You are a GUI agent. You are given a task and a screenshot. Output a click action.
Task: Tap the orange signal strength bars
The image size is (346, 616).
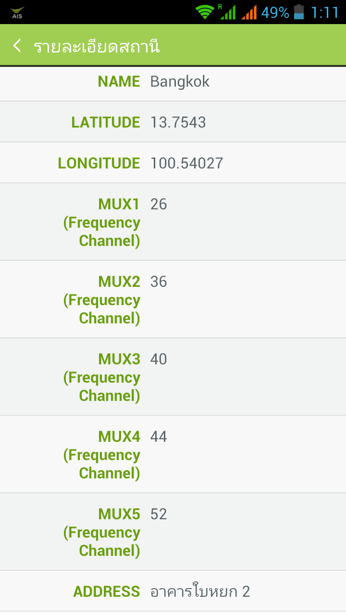(249, 12)
